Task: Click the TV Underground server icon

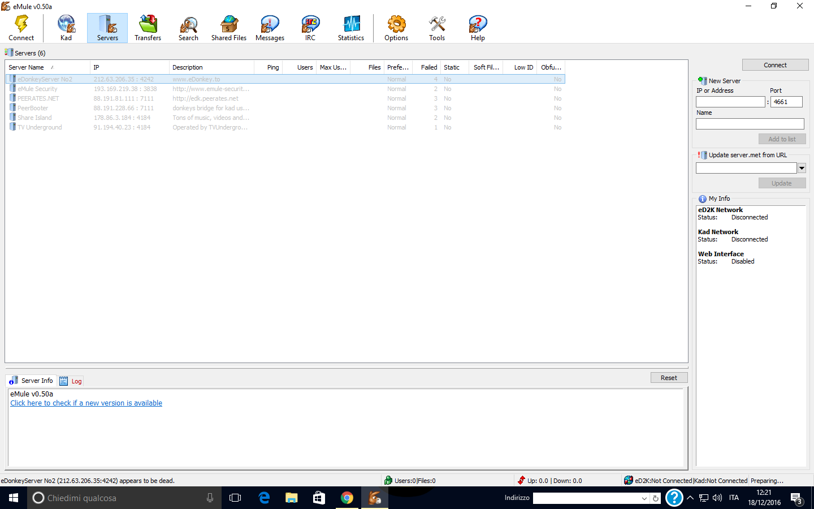Action: click(x=12, y=127)
